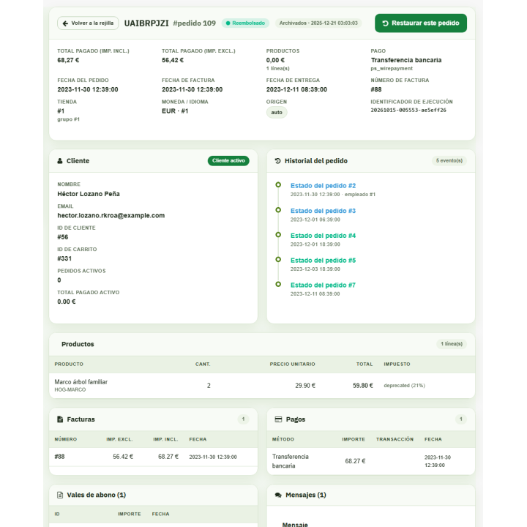Click the Archivados date badge
The image size is (527, 527).
click(x=318, y=23)
